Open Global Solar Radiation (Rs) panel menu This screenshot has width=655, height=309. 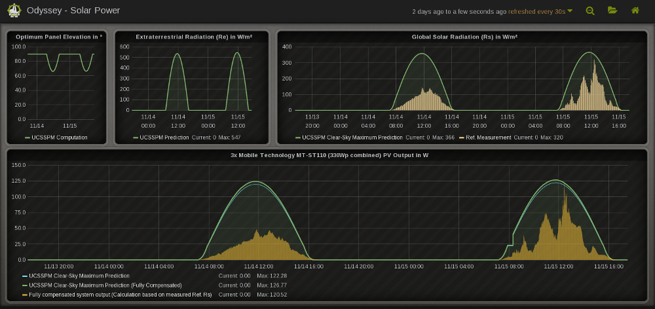tap(462, 37)
